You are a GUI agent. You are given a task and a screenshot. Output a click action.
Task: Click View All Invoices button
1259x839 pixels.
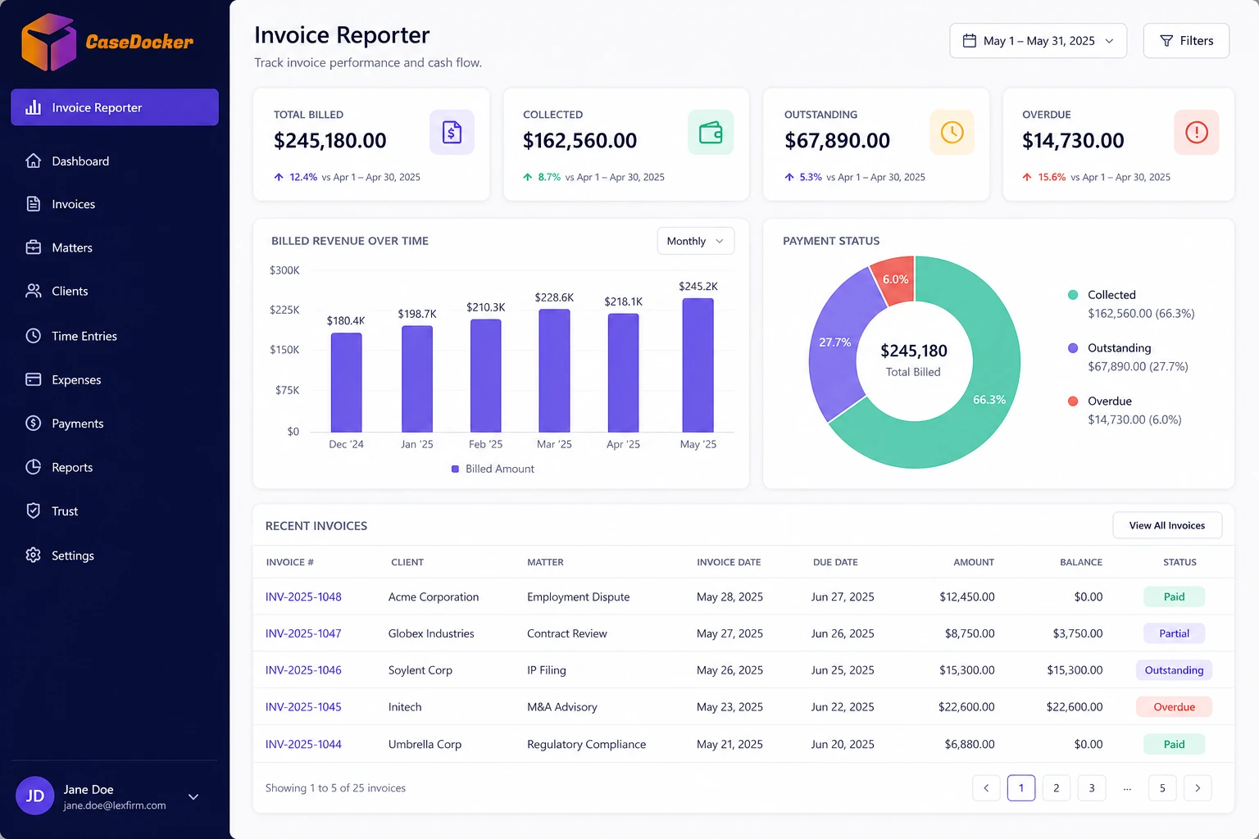pos(1167,525)
